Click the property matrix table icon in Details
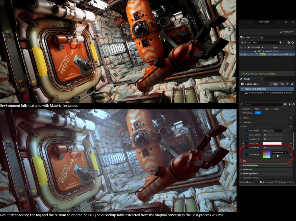This screenshot has height=221, width=296. click(285, 104)
